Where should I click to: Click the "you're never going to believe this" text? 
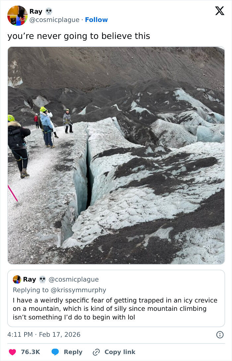pos(79,36)
